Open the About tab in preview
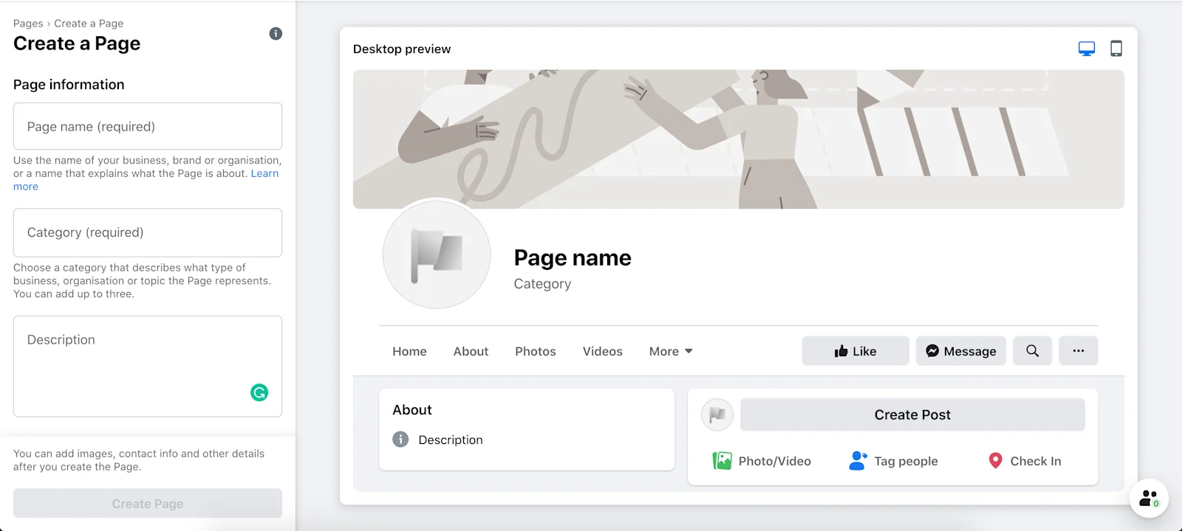Screen dimensions: 1182x531 [471, 352]
